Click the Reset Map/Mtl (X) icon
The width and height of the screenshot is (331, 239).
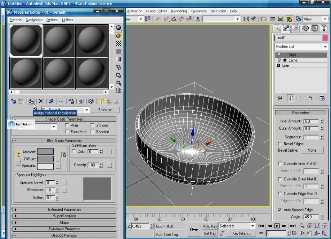click(x=41, y=101)
